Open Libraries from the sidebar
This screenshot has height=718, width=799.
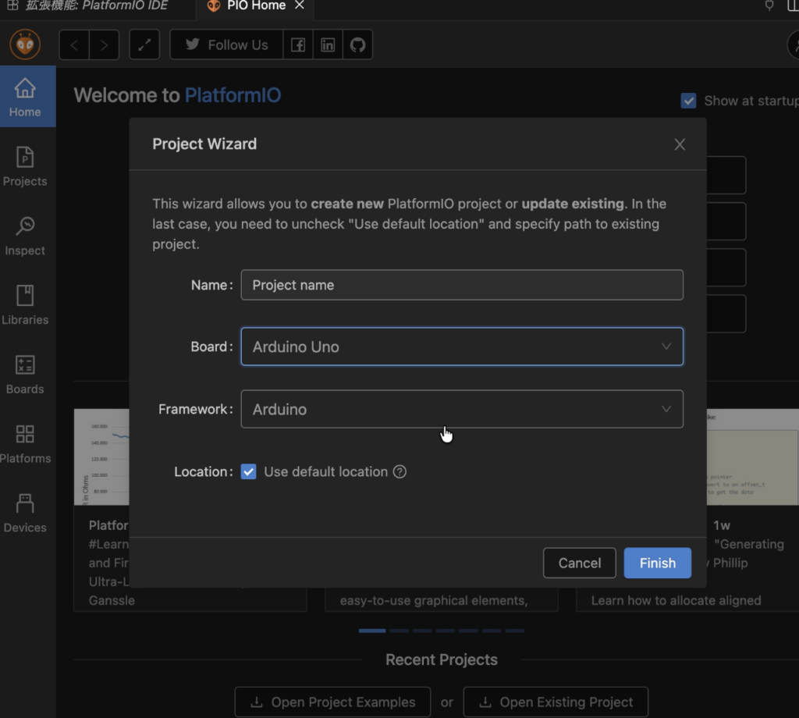tap(25, 305)
